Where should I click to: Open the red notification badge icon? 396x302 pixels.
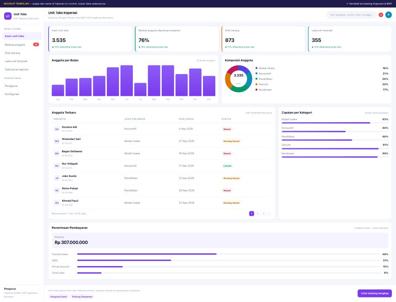tap(381, 15)
